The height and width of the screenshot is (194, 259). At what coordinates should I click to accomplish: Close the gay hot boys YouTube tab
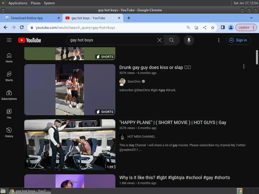[119, 18]
